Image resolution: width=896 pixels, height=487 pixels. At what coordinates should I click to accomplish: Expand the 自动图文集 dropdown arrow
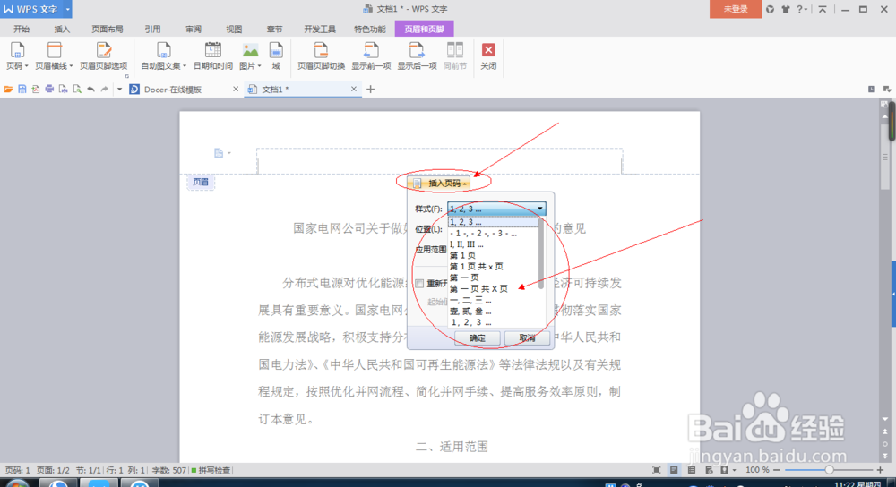click(185, 66)
